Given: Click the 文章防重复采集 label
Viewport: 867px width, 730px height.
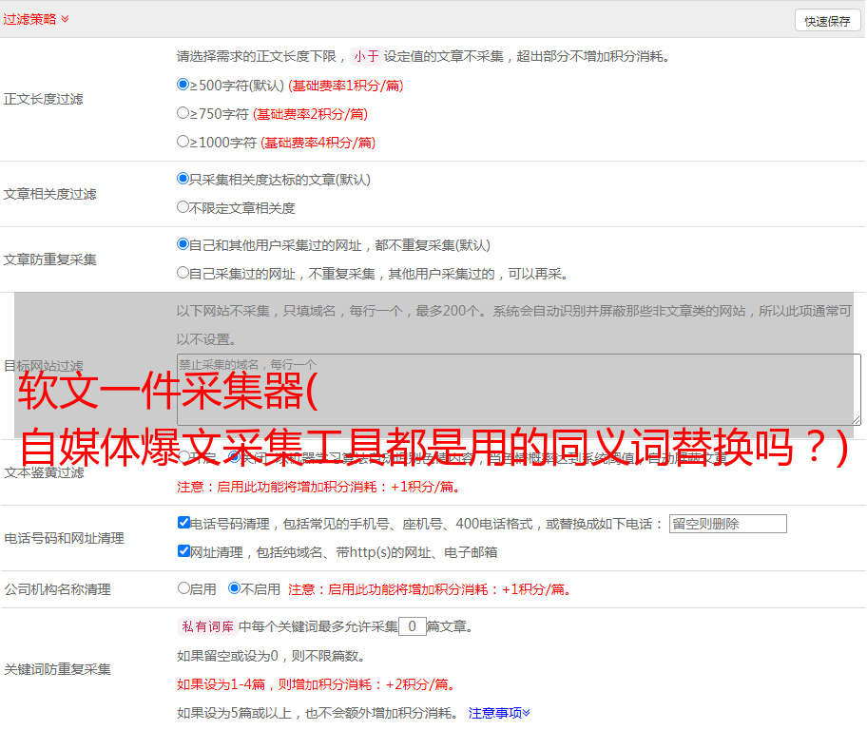Looking at the screenshot, I should [x=49, y=259].
